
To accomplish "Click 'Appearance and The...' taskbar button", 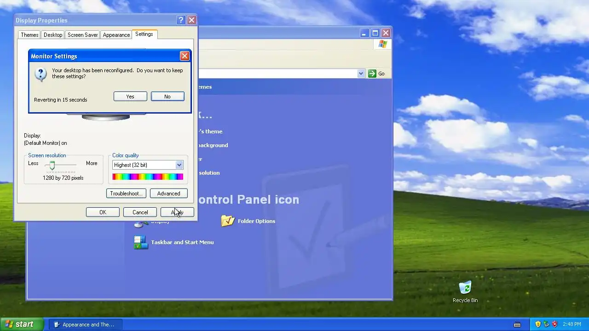I will click(85, 325).
